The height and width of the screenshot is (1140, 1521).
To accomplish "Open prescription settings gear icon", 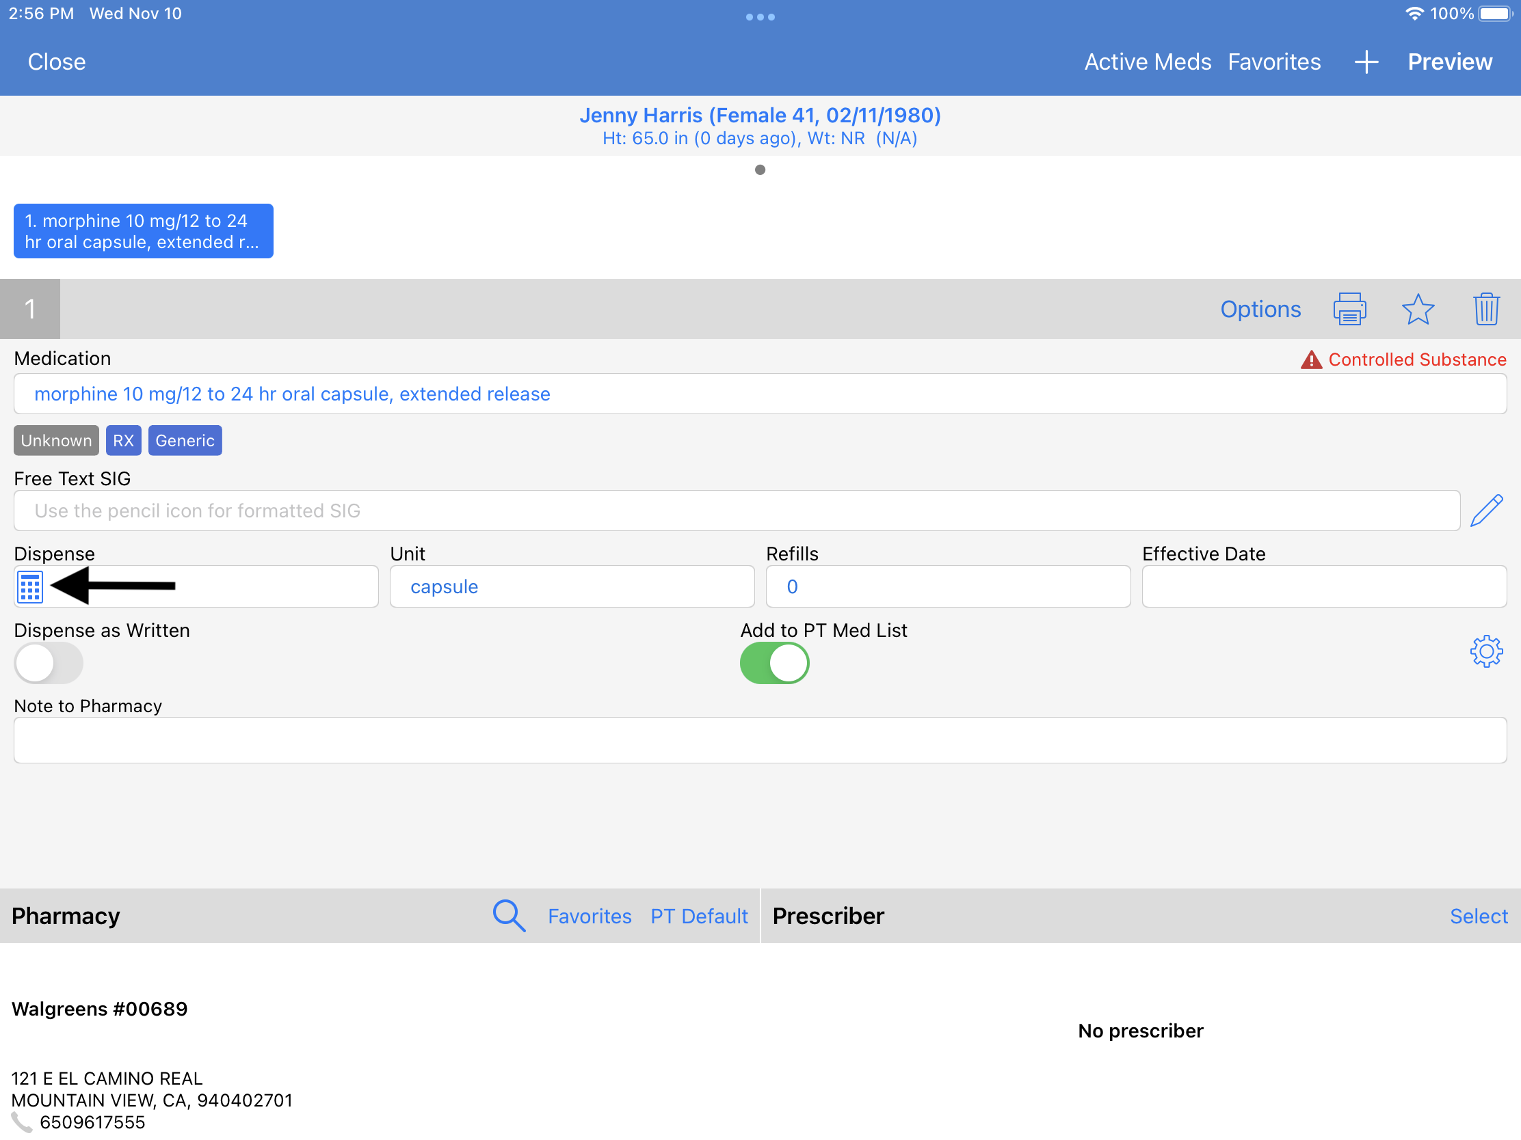I will click(x=1486, y=651).
